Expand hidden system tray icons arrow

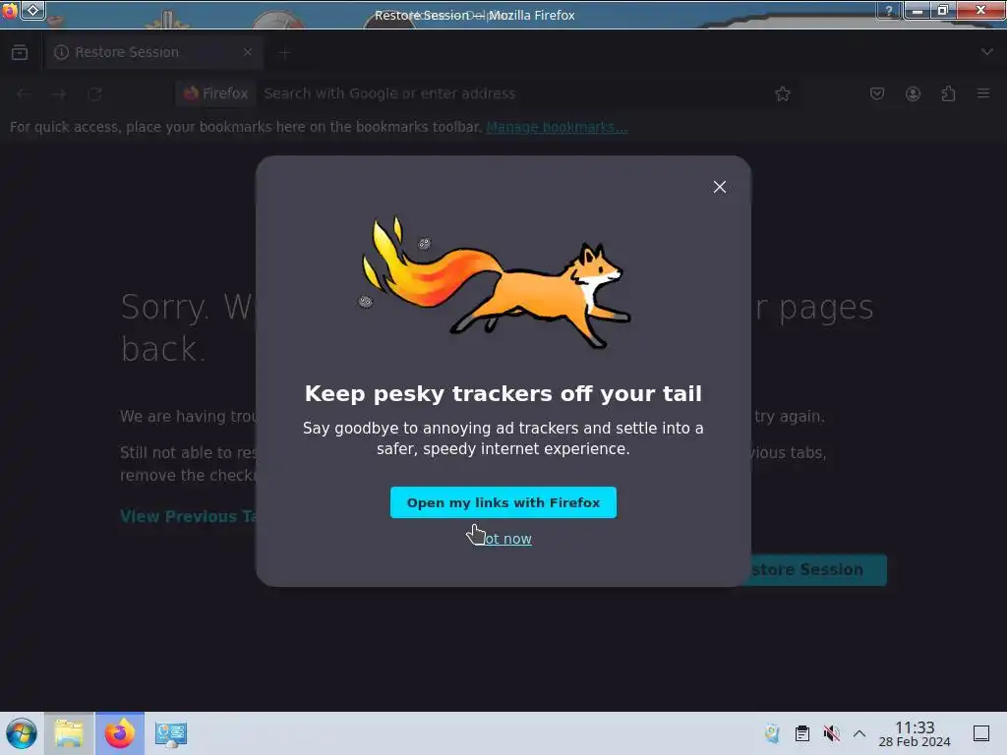(x=859, y=733)
